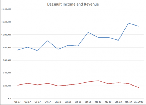The height and width of the screenshot is (105, 146).
Task: Click the Q4, 19 quarter label
Action: [128, 102]
